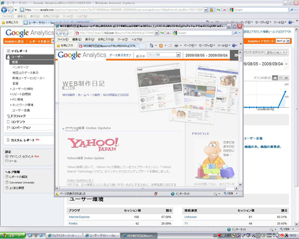The height and width of the screenshot is (239, 299).
Task: Click Conversion University help link
Action: pos(22,182)
